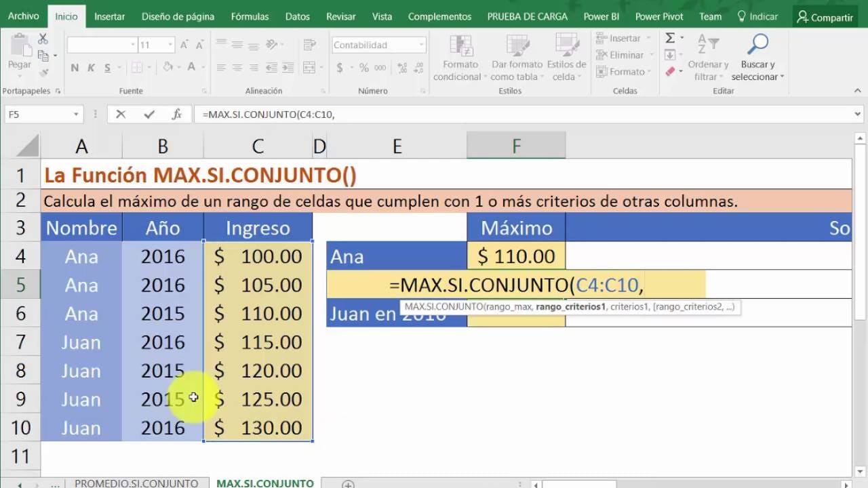
Task: Click the eraser Clear icon
Action: (x=670, y=71)
